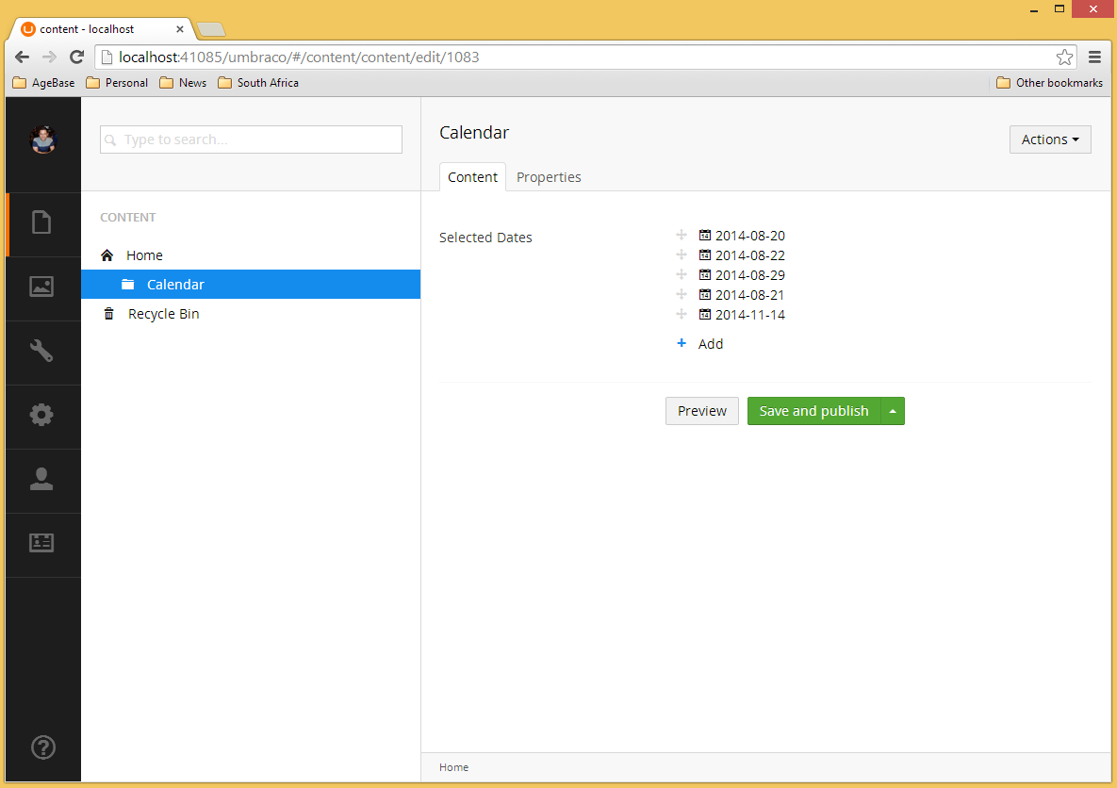Click Home breadcrumb at bottom
The height and width of the screenshot is (788, 1117).
click(x=453, y=767)
